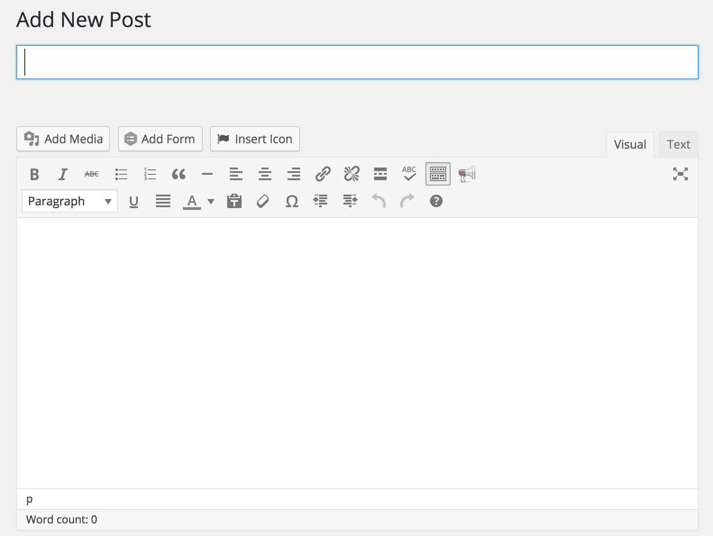Insert or edit link
713x536 pixels.
pyautogui.click(x=323, y=174)
